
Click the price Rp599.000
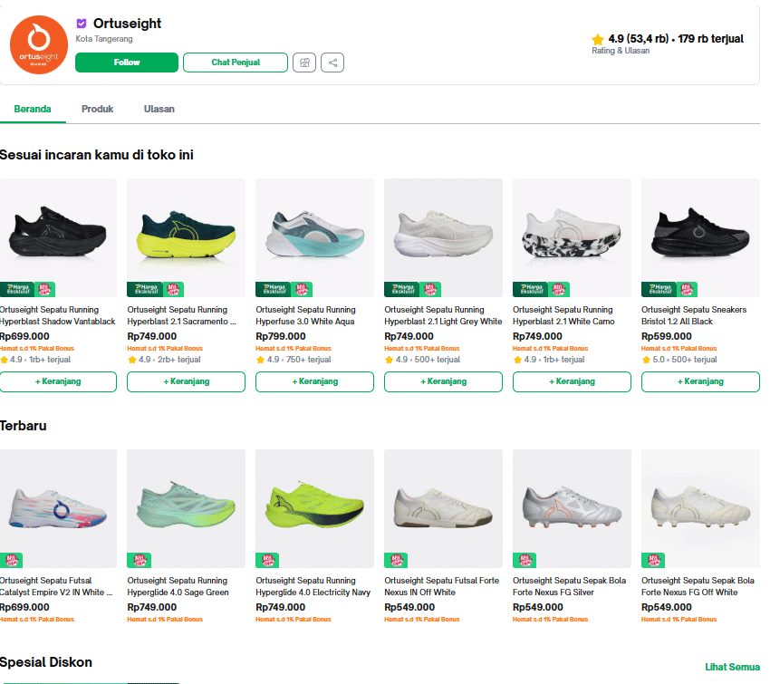click(x=667, y=336)
